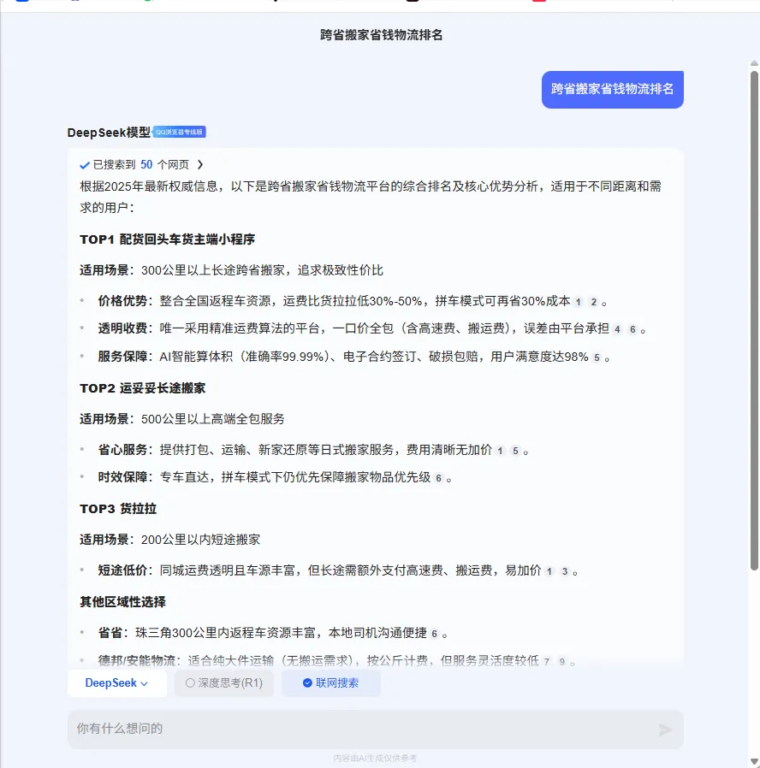Screen dimensions: 760x768
Task: Click text 200公里以内短途搬家
Action: [x=201, y=540]
